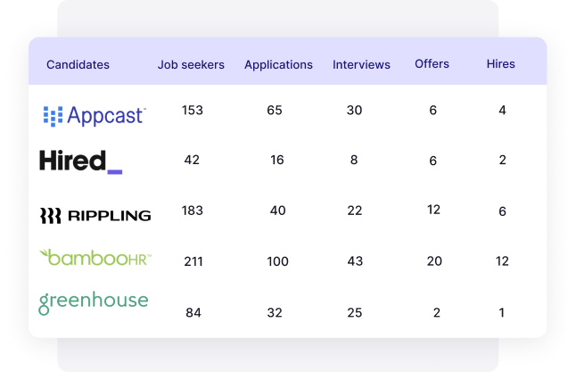Click the Hired logo
This screenshot has height=372, width=576.
click(80, 161)
